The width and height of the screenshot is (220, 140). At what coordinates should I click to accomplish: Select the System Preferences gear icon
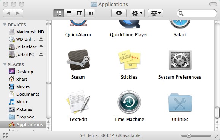[x=180, y=60]
